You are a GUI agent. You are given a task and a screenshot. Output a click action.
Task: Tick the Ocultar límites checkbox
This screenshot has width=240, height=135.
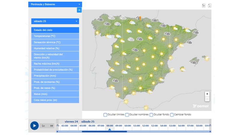tap(105, 115)
